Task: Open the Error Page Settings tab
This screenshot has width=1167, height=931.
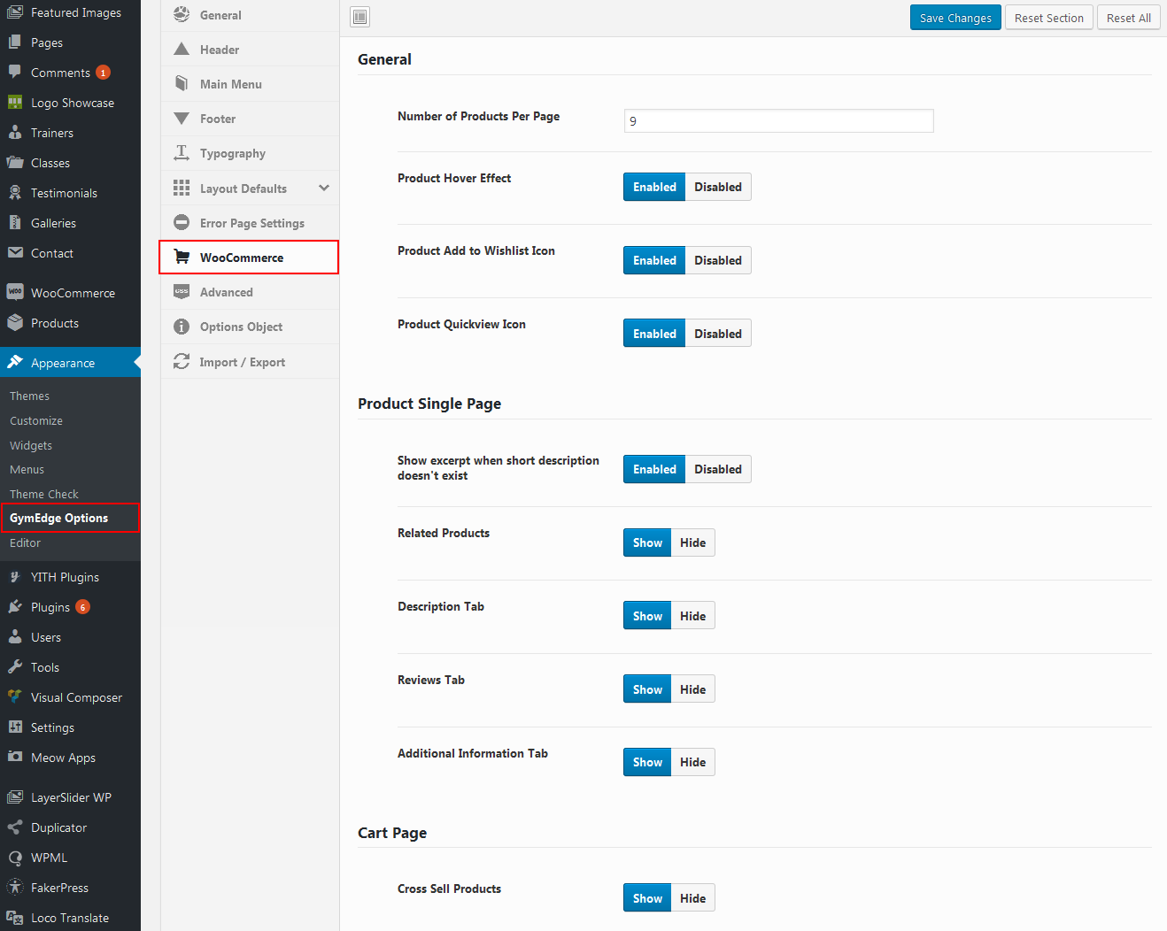Action: click(250, 223)
